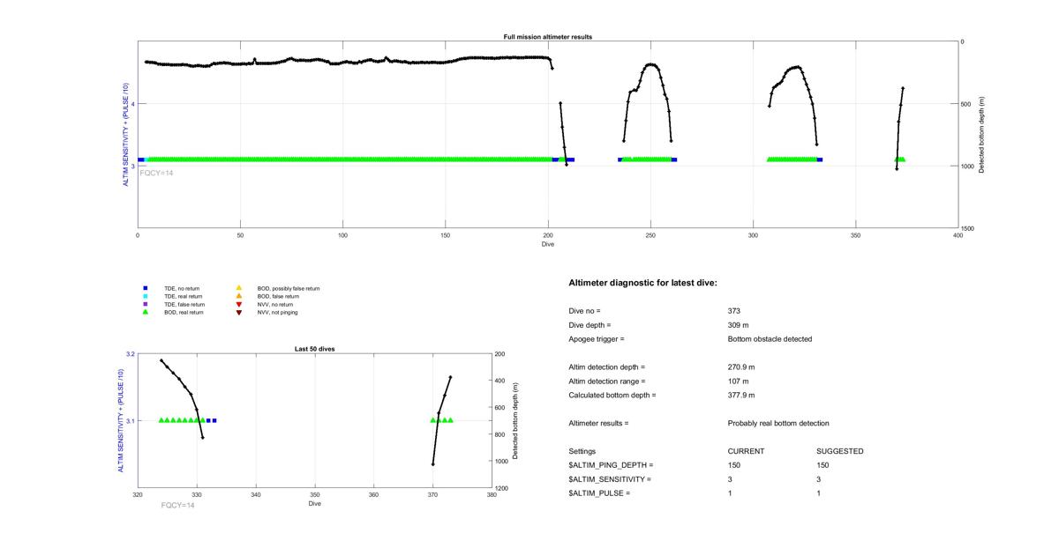The width and height of the screenshot is (1059, 548).
Task: Click the current $ALTIM_PULSE value 1
Action: pyautogui.click(x=731, y=493)
